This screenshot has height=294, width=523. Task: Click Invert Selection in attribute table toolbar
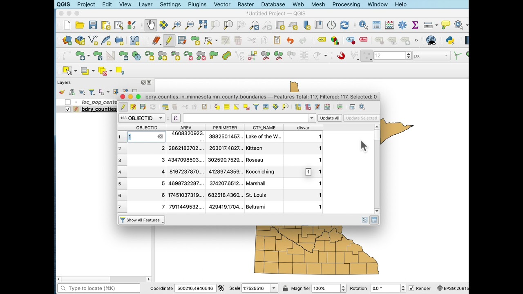(x=237, y=107)
